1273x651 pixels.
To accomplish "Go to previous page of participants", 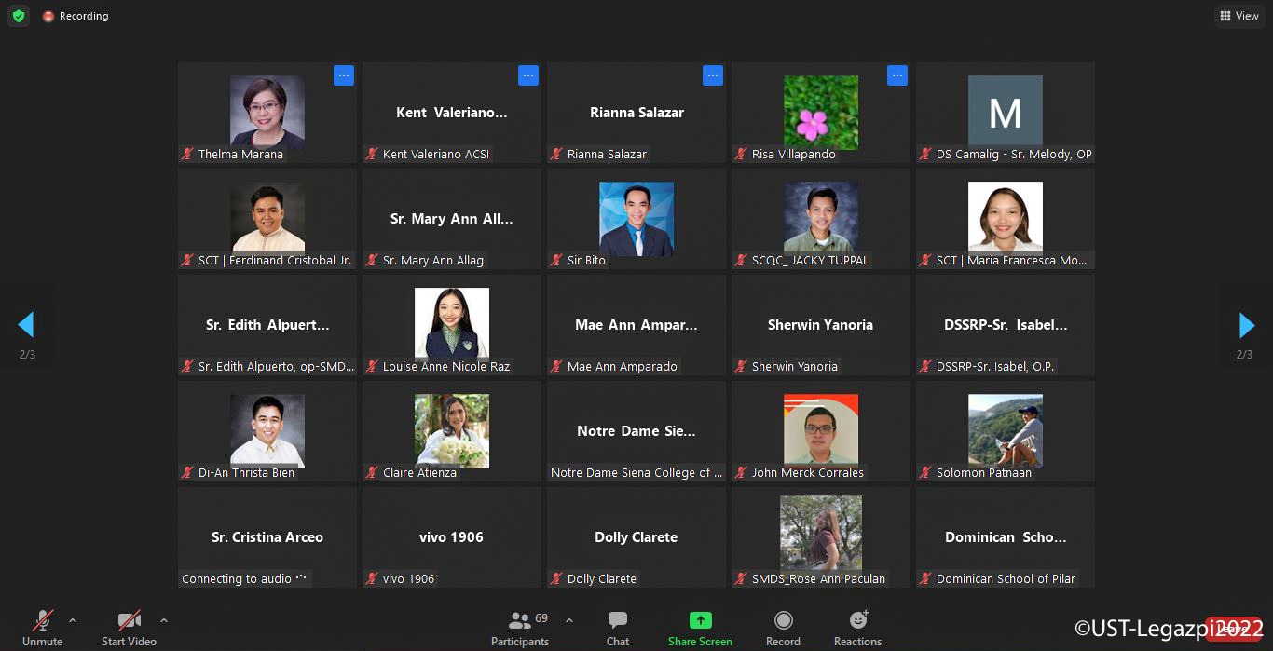I will [x=26, y=325].
